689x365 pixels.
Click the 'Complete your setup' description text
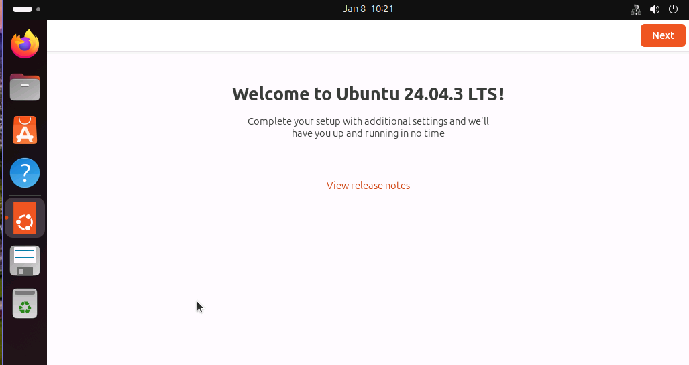coord(368,127)
